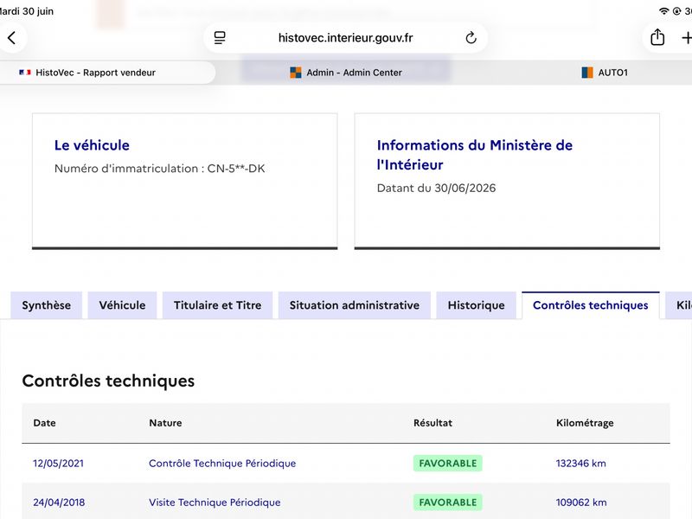The height and width of the screenshot is (519, 692).
Task: Click FAVORABLE badge for 12/05/2021
Action: click(448, 464)
